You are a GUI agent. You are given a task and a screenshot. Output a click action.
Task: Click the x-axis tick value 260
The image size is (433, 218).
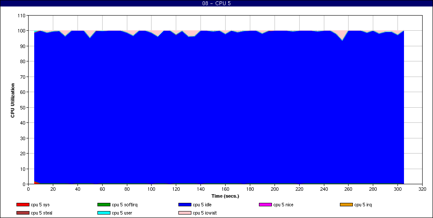[x=349, y=189]
